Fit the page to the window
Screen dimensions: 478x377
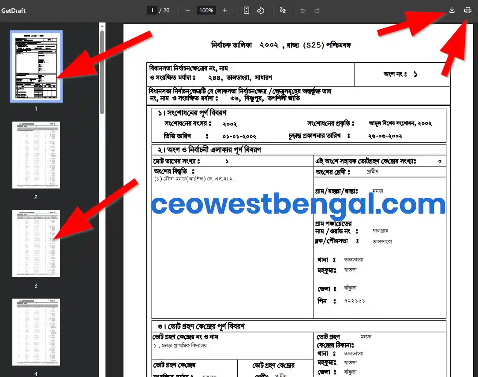pos(246,10)
